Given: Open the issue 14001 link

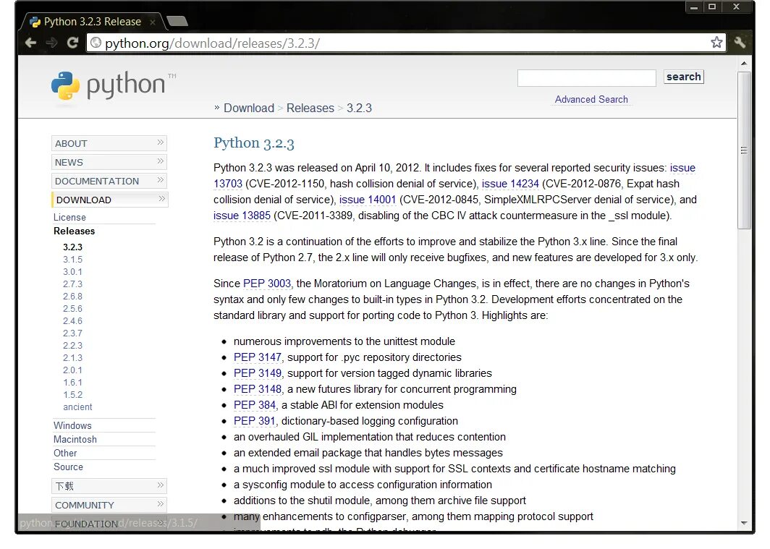Looking at the screenshot, I should pyautogui.click(x=368, y=200).
